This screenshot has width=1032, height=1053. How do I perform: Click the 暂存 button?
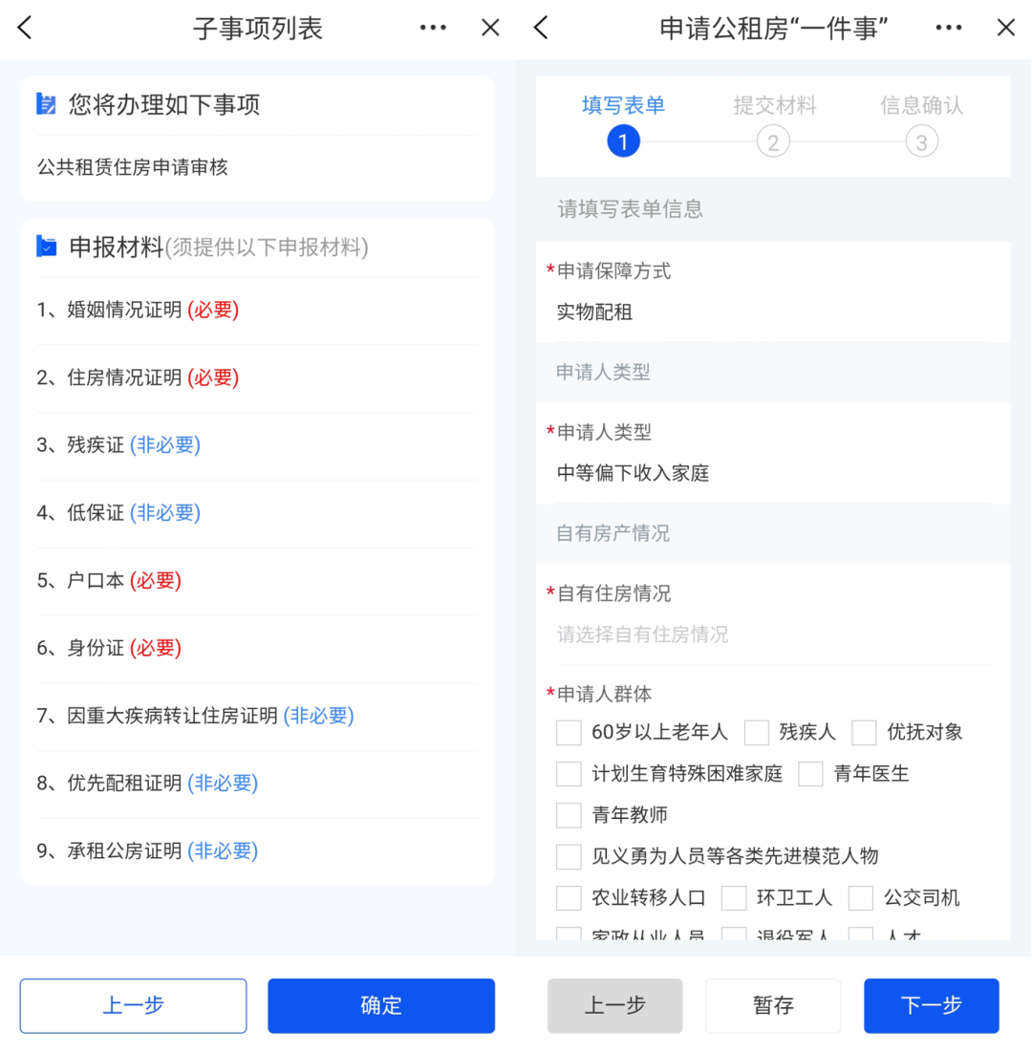pos(773,1005)
